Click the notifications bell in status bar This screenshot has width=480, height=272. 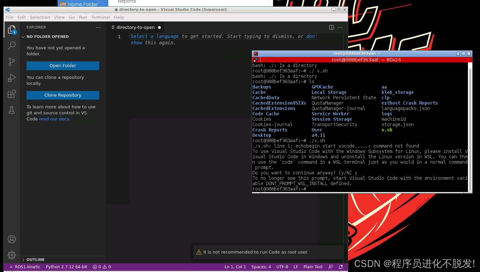[x=341, y=267]
